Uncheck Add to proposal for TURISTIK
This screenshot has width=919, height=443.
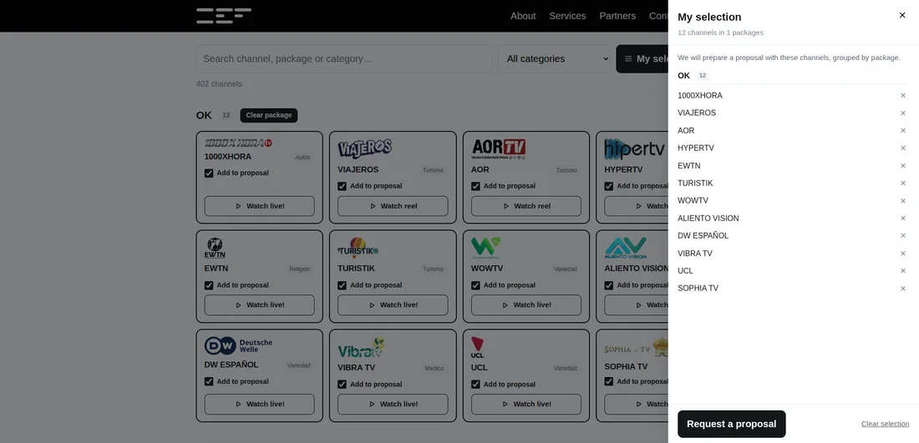(x=343, y=285)
